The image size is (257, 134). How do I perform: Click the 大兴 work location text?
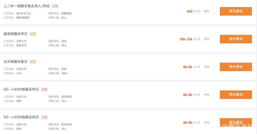(x=19, y=73)
